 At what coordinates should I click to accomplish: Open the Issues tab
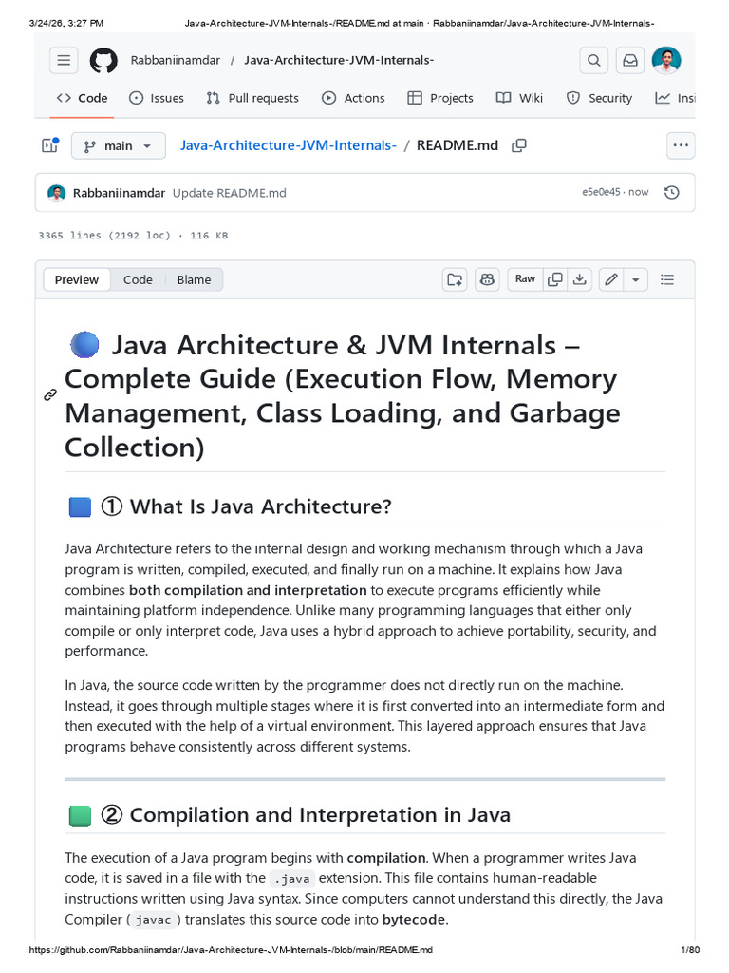(x=157, y=98)
